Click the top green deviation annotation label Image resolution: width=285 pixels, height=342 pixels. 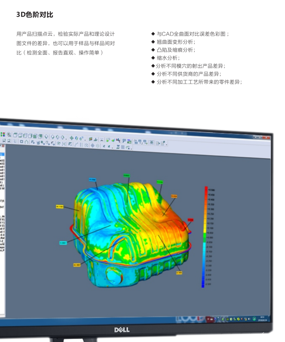126,176
